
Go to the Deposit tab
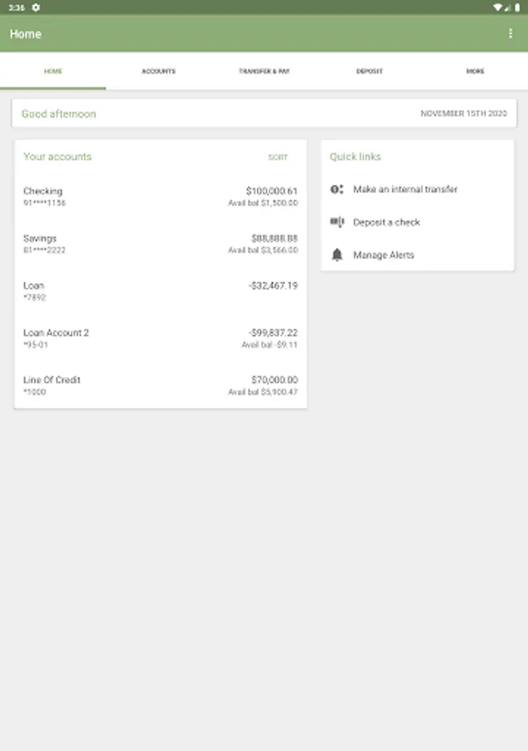tap(370, 72)
